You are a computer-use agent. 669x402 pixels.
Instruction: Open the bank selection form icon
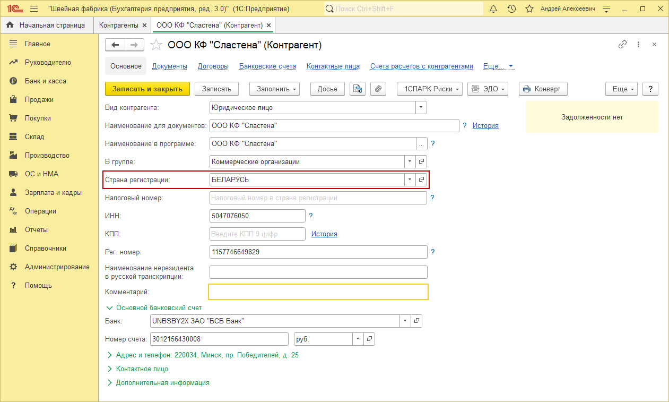coord(416,321)
